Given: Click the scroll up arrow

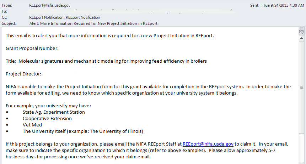Looking at the screenshot, I should click(302, 38).
